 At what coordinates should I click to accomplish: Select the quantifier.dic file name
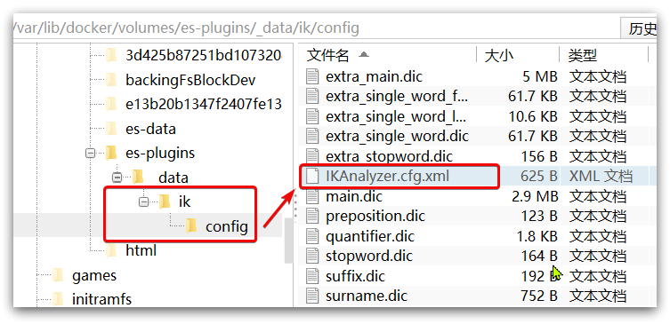370,236
